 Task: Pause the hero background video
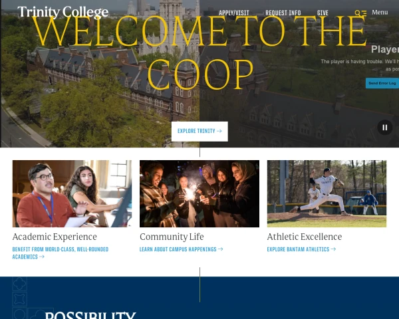385,128
